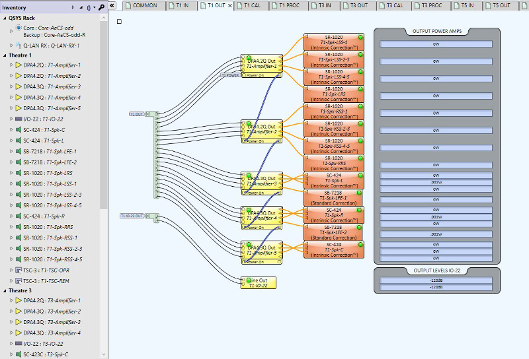Image resolution: width=529 pixels, height=359 pixels.
Task: Open the COMMON tab
Action: pos(145,5)
